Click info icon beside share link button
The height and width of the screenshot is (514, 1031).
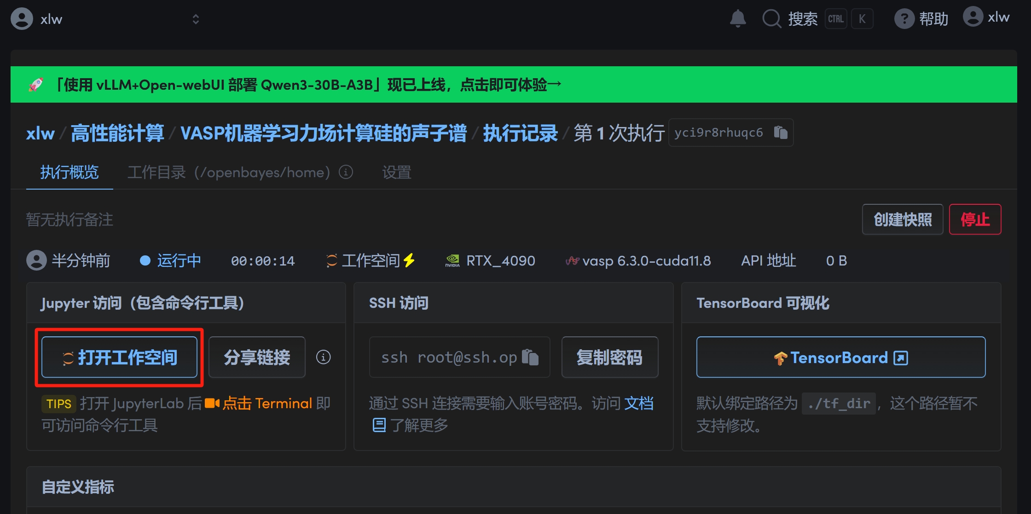(323, 357)
